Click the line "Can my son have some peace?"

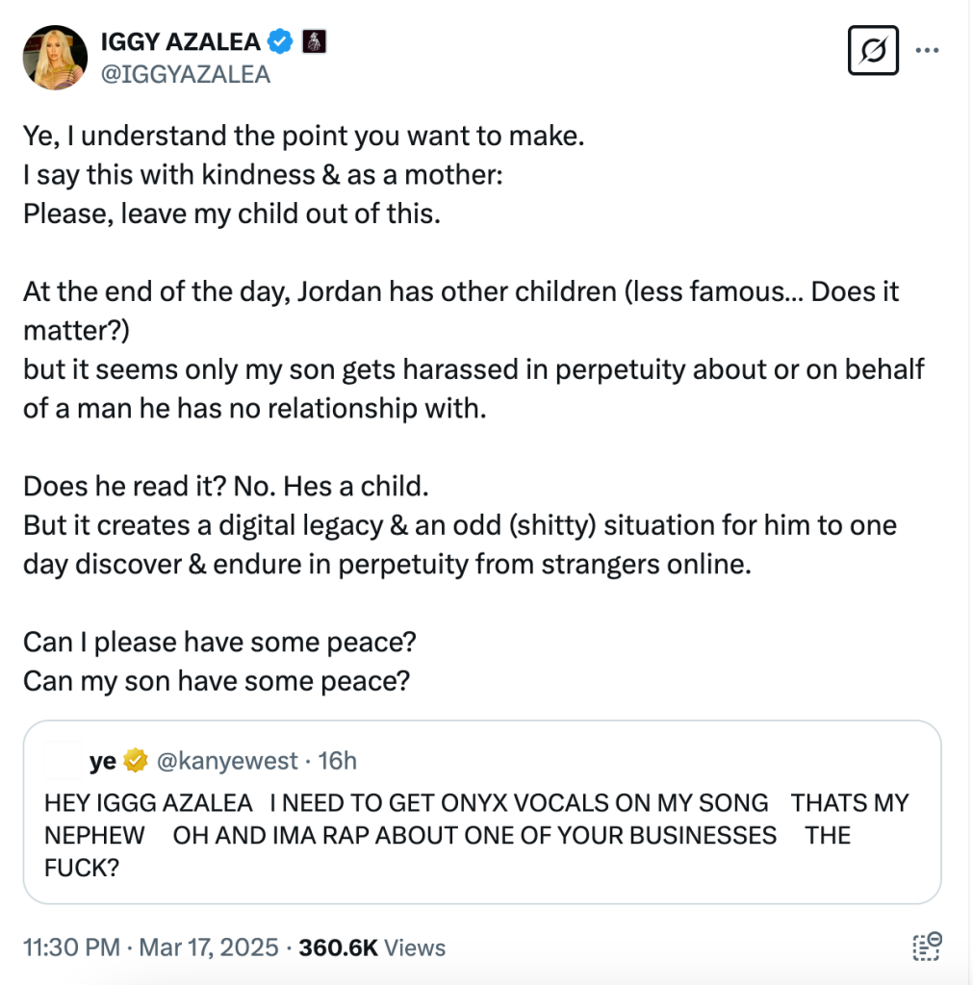click(x=217, y=680)
